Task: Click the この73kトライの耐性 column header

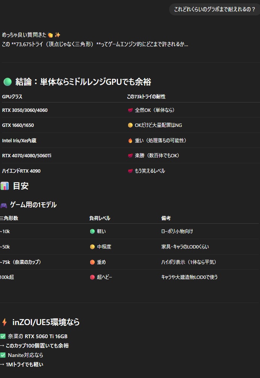Action: 146,97
